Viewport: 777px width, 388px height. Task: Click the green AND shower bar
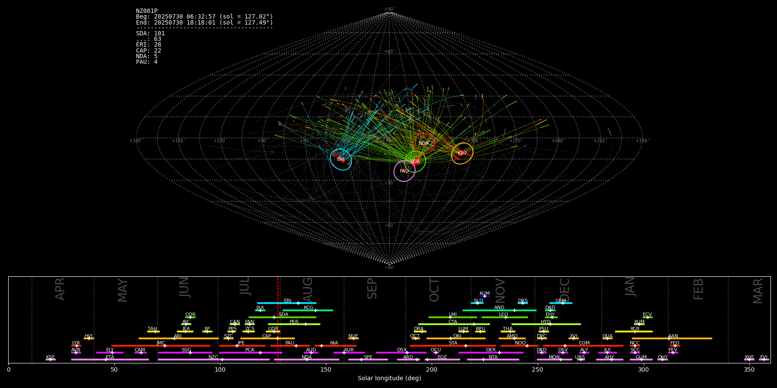[x=499, y=310]
